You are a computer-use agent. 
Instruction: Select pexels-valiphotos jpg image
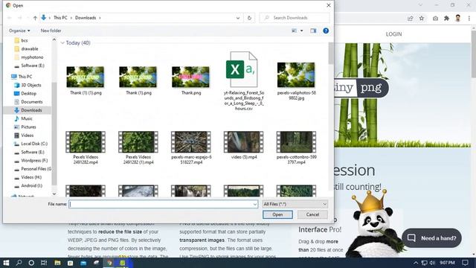tap(296, 81)
